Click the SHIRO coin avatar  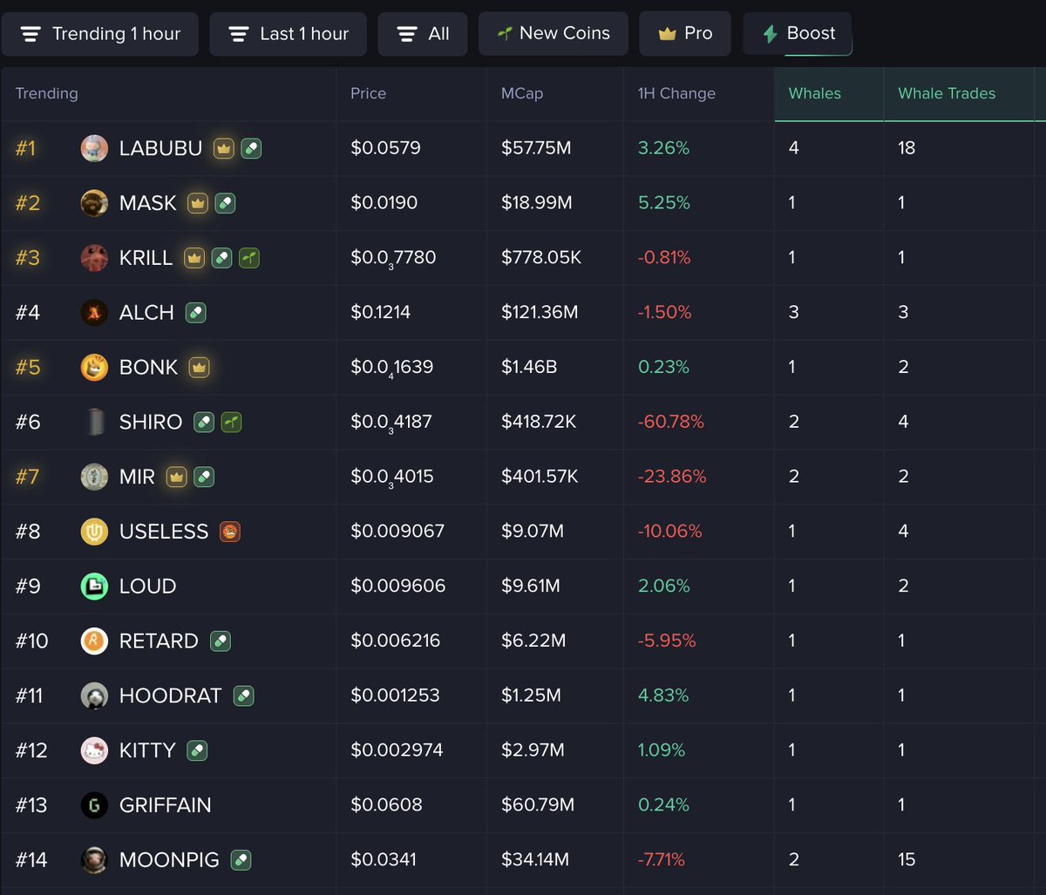pos(94,422)
